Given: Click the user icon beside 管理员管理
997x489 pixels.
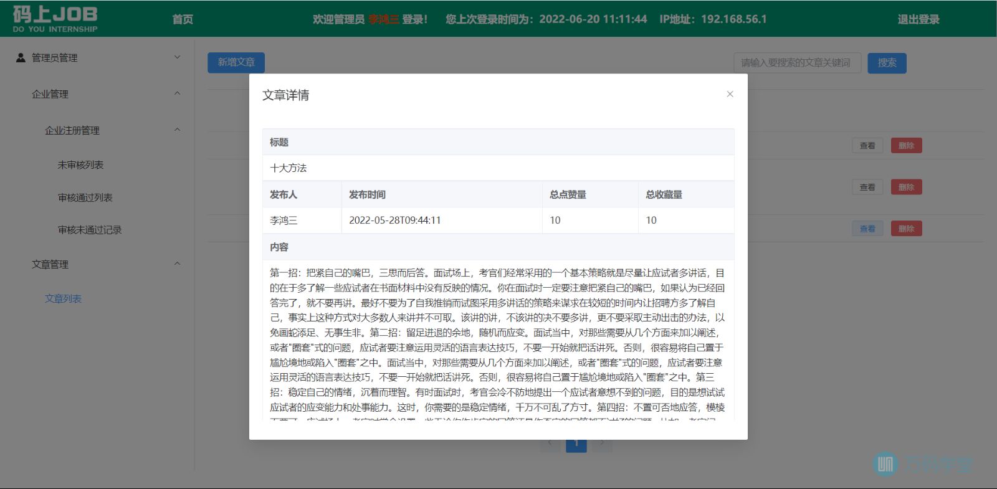Looking at the screenshot, I should [21, 57].
